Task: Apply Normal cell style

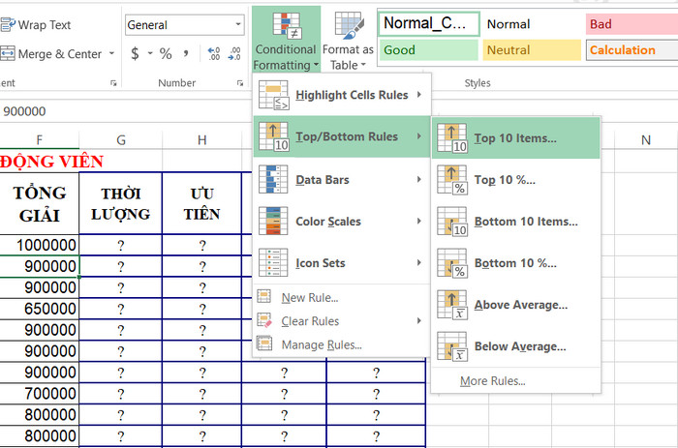Action: pos(532,24)
